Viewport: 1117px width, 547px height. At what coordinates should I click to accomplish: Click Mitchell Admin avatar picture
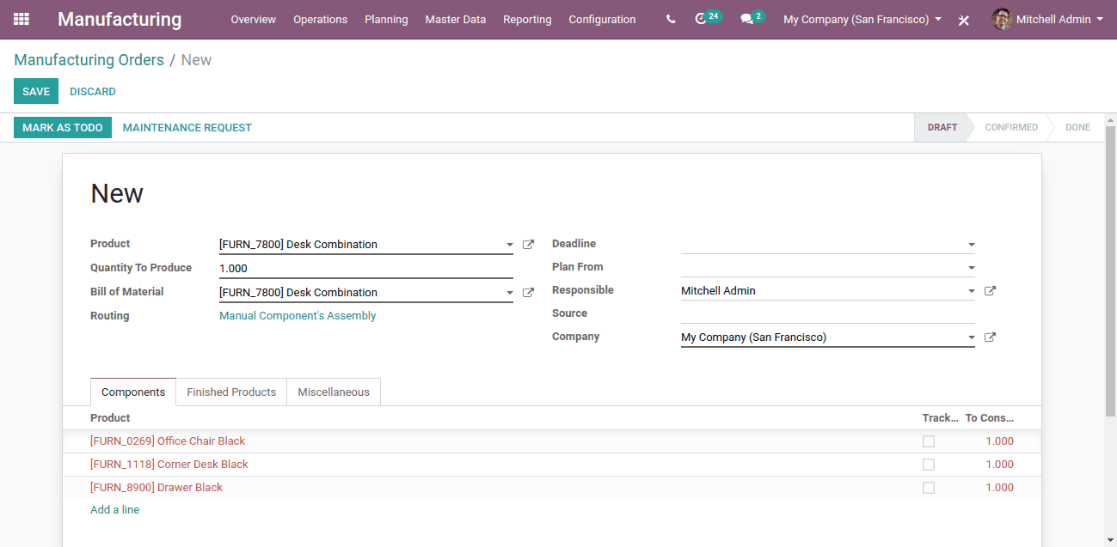[x=1002, y=19]
